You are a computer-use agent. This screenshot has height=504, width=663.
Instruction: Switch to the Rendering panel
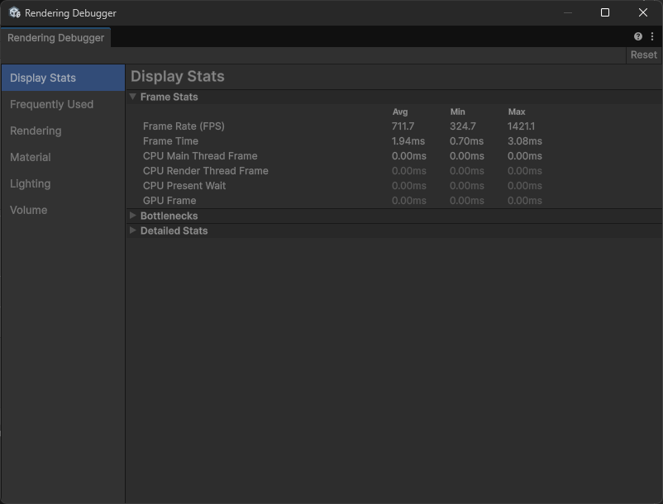tap(36, 131)
